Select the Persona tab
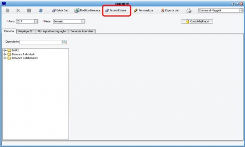 (x=9, y=31)
